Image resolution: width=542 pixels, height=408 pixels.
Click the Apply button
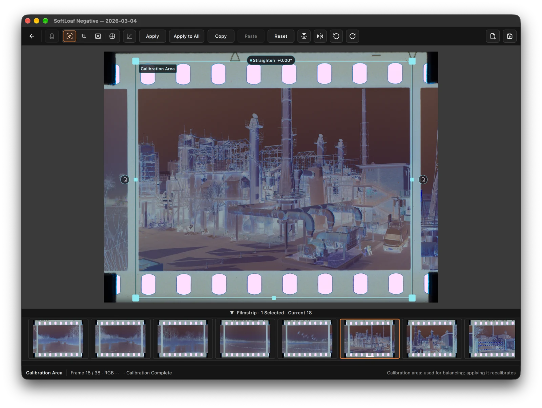coord(152,36)
